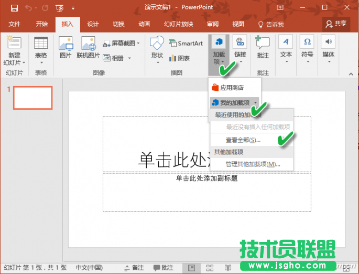Image resolution: width=359 pixels, height=274 pixels.
Task: Click the Save icon in quick access toolbar
Action: tap(14, 8)
